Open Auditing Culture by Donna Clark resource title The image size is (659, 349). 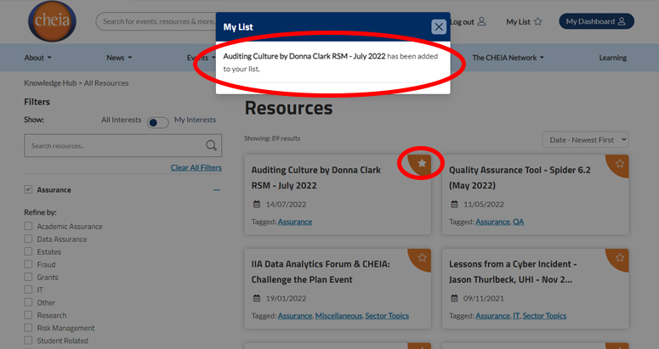point(316,177)
